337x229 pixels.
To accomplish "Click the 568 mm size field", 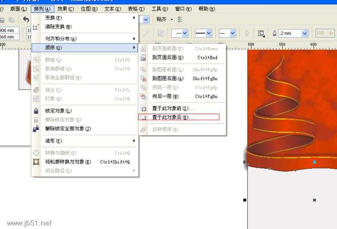I will (9, 37).
